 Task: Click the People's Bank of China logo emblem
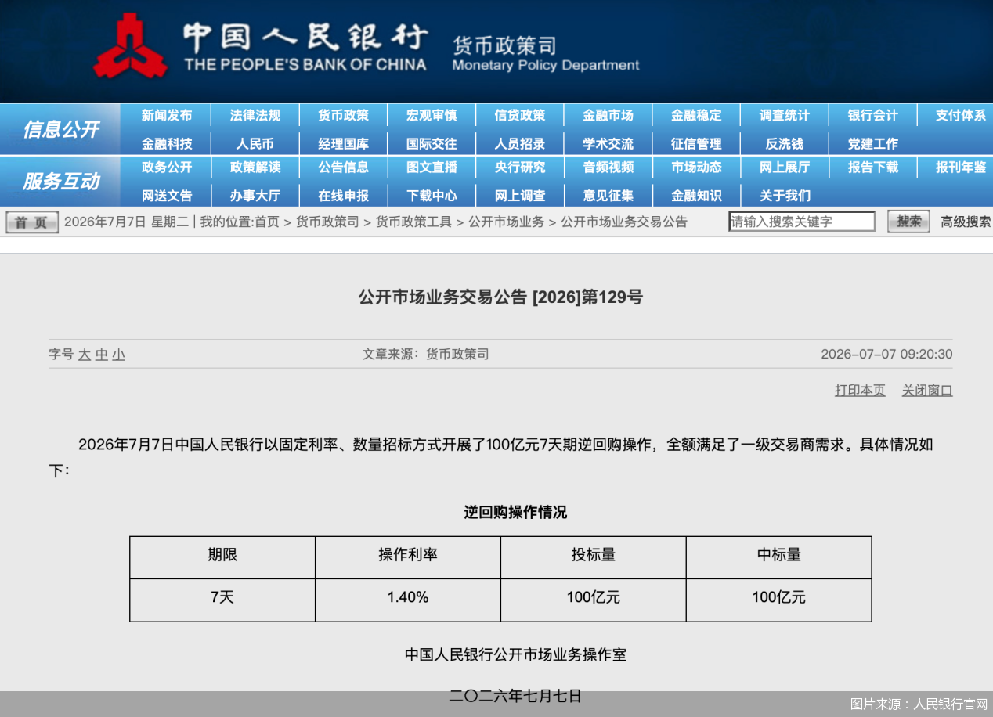[130, 48]
